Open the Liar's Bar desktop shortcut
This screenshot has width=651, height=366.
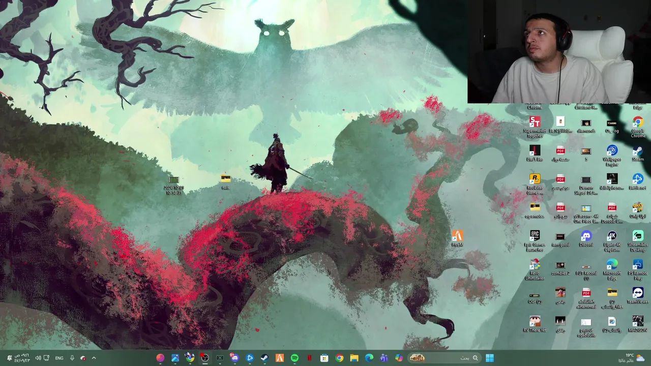pos(535,152)
